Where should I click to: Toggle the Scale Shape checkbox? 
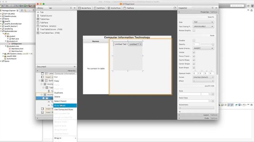(x=194, y=67)
